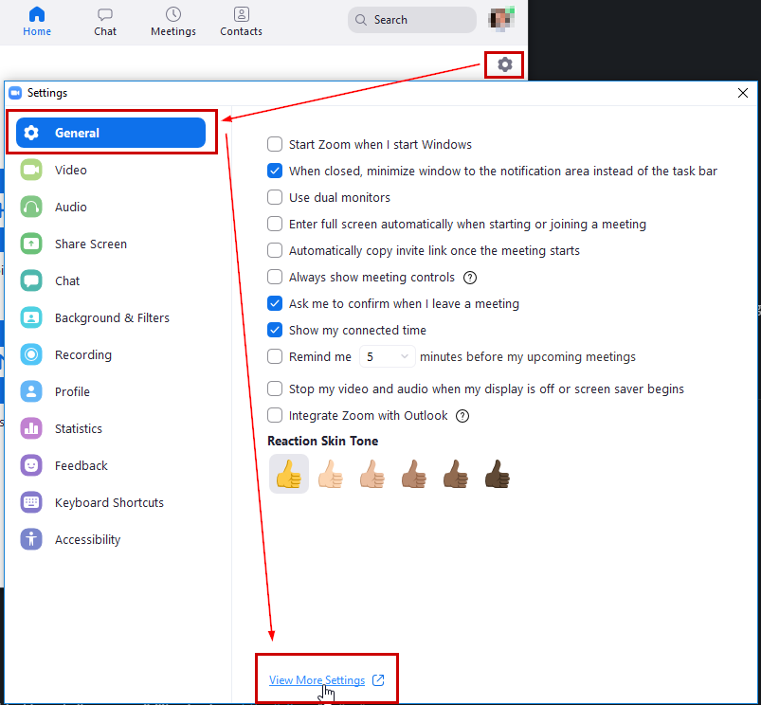Check Always show meeting controls
Screen dimensions: 761x705
(x=275, y=277)
